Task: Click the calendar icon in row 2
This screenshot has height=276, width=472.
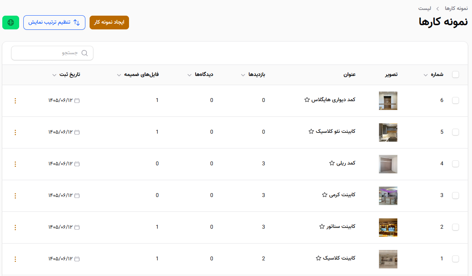Action: 77,227
